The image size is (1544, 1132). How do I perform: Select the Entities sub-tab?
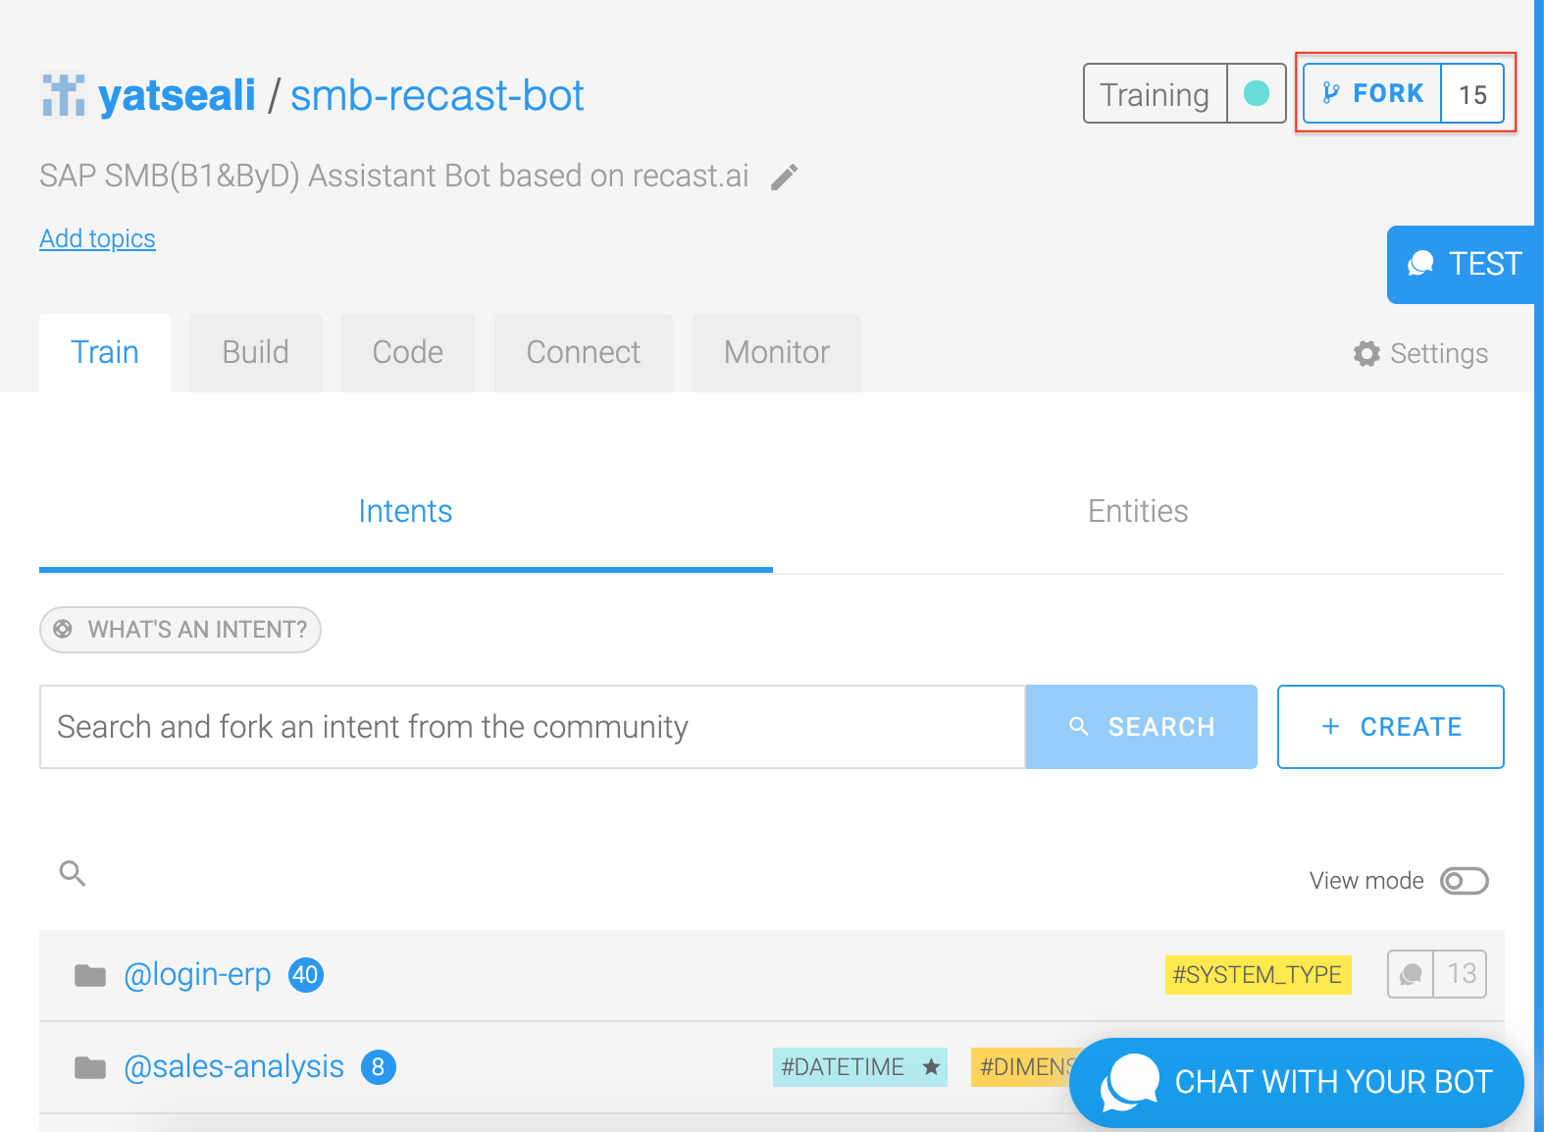[x=1138, y=512]
